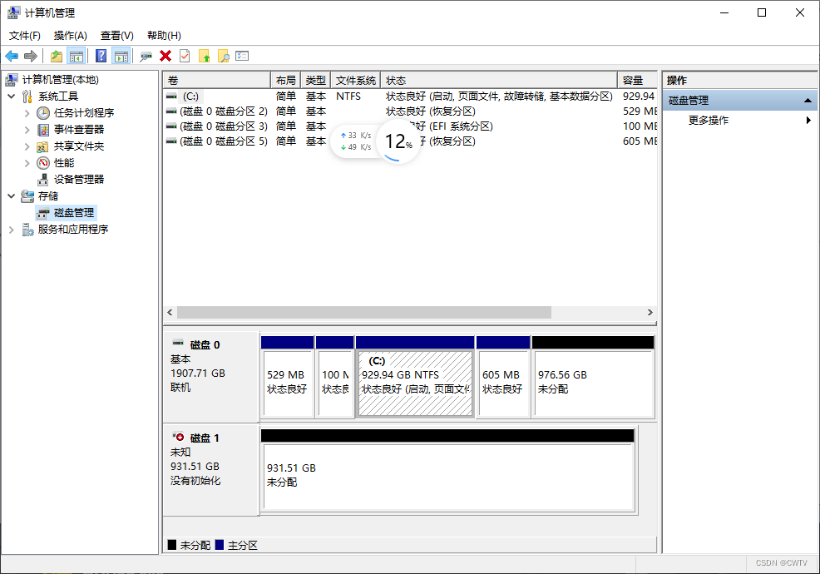Click the volume list horizontal scrollbar thumb
The height and width of the screenshot is (574, 820).
[x=364, y=313]
